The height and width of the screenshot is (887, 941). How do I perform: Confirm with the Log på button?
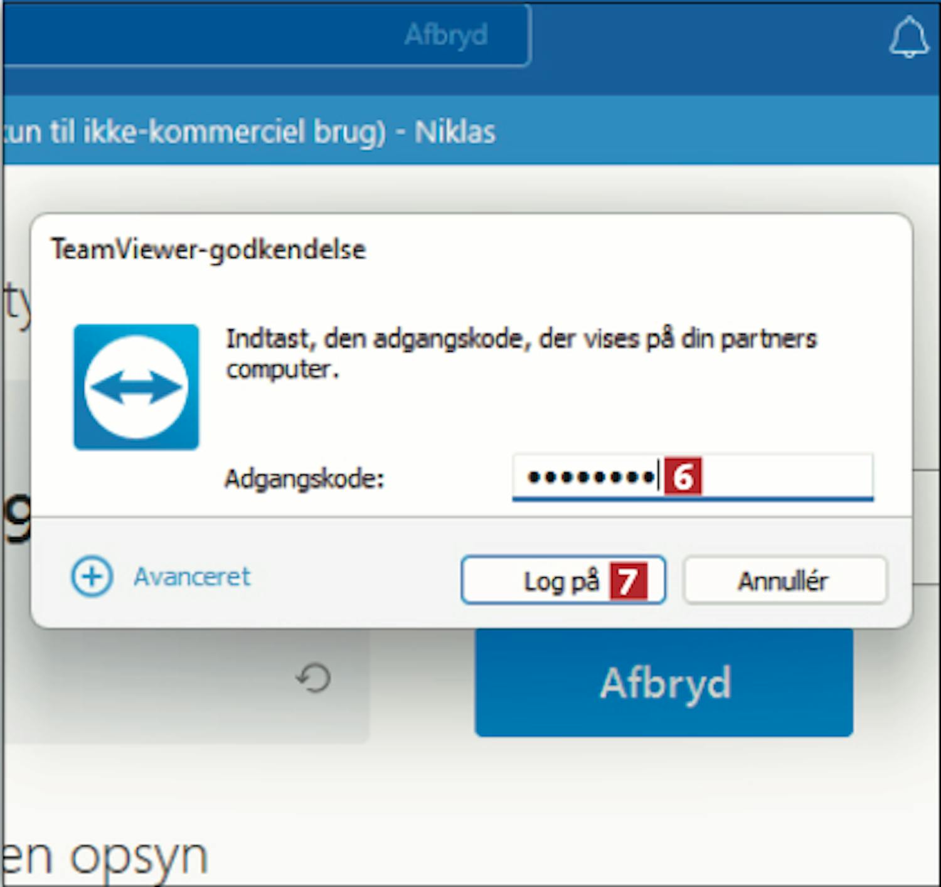pyautogui.click(x=563, y=580)
